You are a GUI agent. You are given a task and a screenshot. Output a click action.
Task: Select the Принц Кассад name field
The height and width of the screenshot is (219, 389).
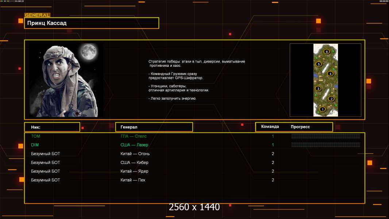tap(91, 23)
